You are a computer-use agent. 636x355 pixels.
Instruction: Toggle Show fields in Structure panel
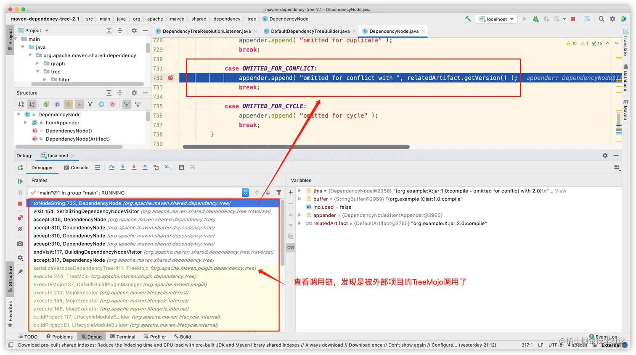click(x=68, y=104)
